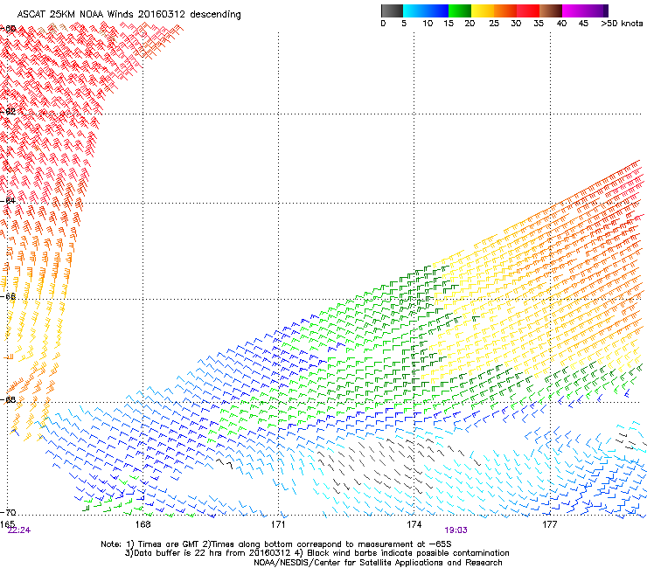Image resolution: width=647 pixels, height=568 pixels.
Task: Click the green 15-20 knots color segment
Action: (460, 10)
